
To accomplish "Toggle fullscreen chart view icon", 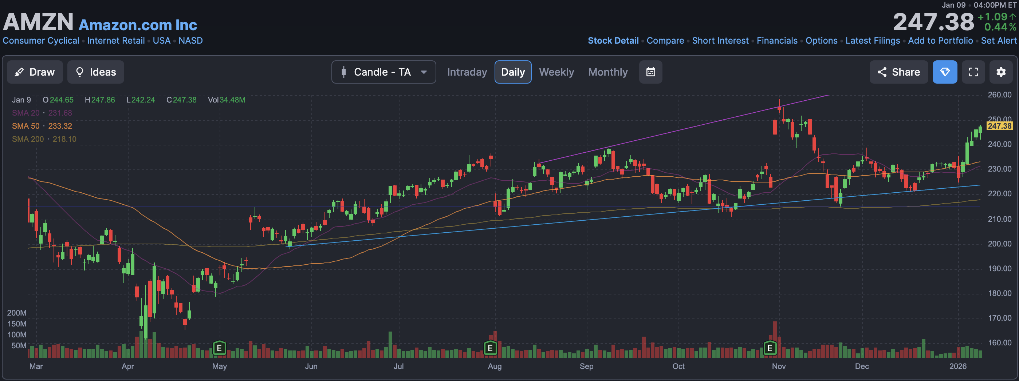I will pyautogui.click(x=973, y=72).
